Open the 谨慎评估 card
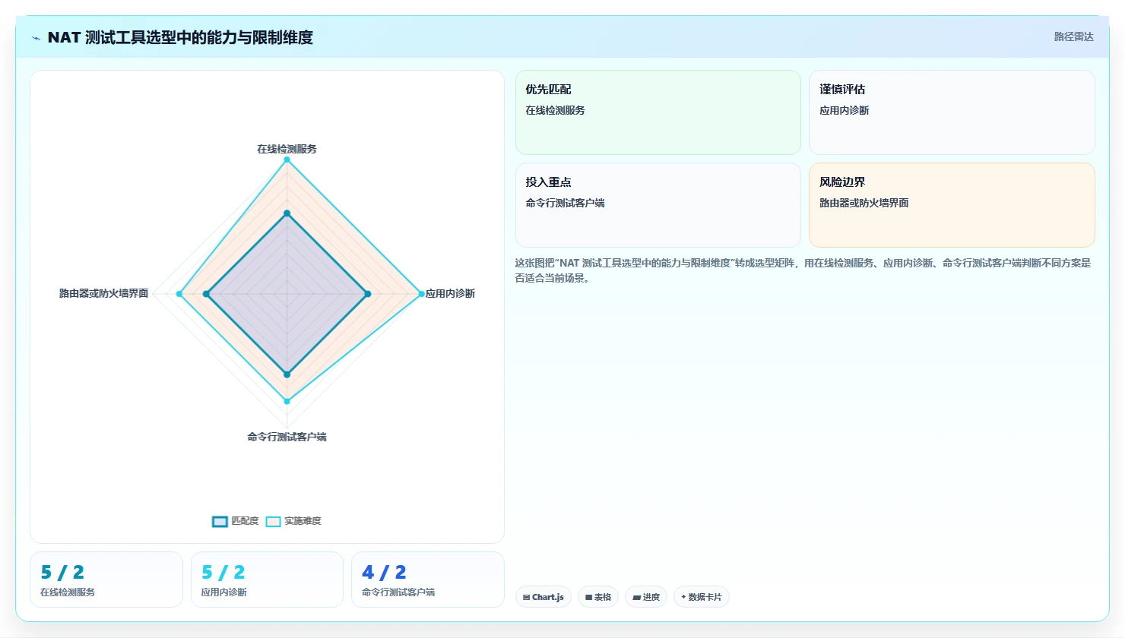1125x638 pixels. point(952,112)
